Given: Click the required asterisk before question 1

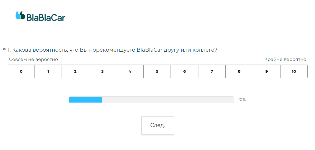Looking at the screenshot, I should pos(4,50).
